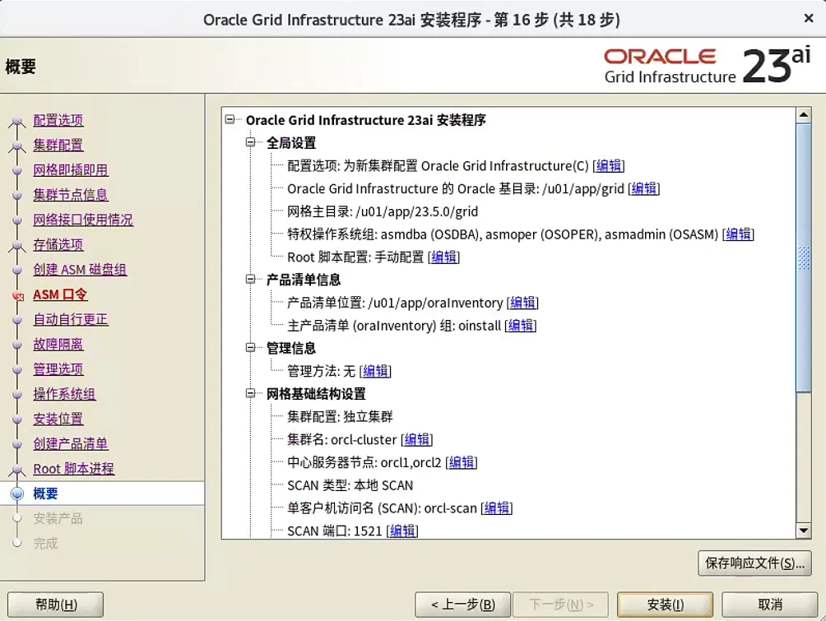Click the 集群配置 step icon
The height and width of the screenshot is (621, 826).
click(x=18, y=145)
